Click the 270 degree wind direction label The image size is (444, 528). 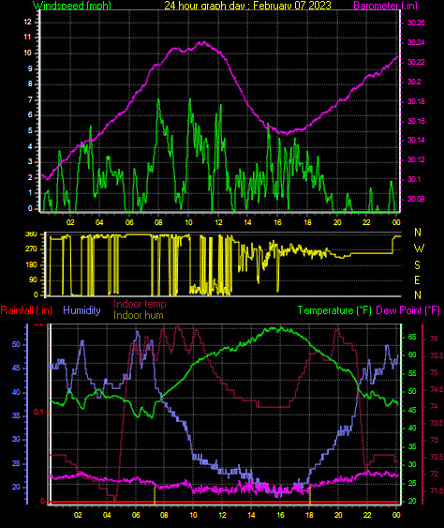(31, 249)
